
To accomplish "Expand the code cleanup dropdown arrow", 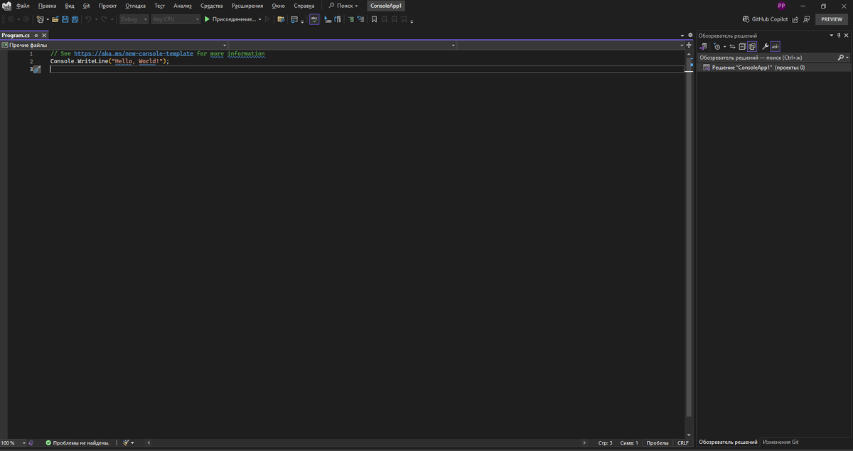I will pos(132,442).
